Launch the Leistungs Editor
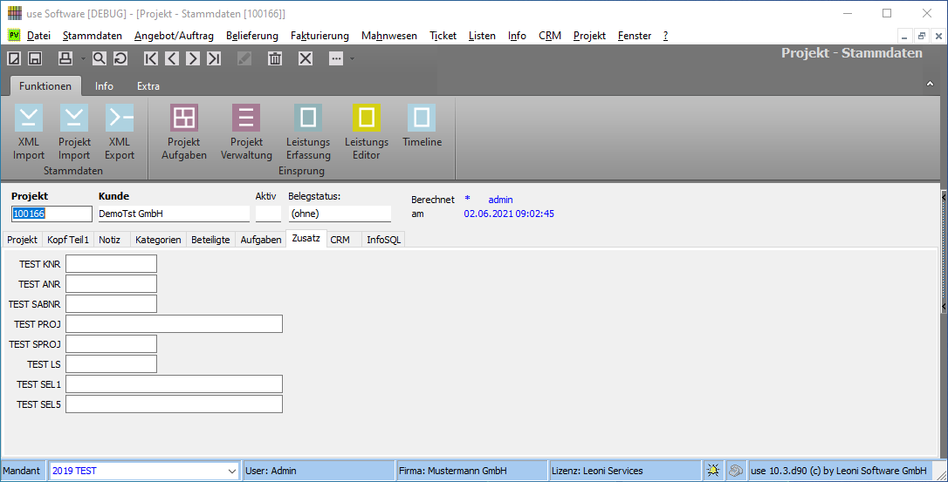The image size is (948, 482). (x=366, y=119)
